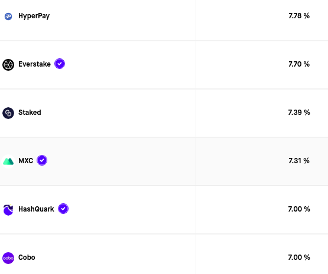328x274 pixels.
Task: Click the MXC mountain logo icon
Action: (8, 161)
